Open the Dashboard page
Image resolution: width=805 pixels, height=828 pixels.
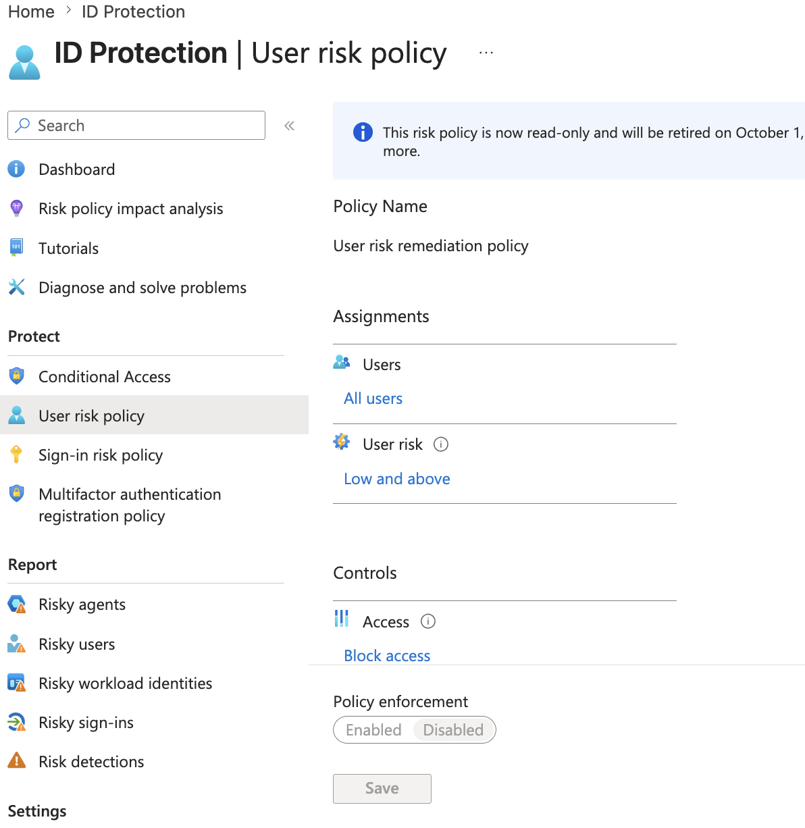[77, 170]
